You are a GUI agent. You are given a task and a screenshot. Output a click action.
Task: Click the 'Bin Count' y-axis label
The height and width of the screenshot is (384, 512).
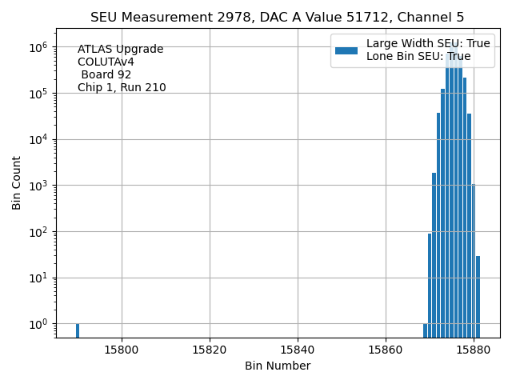[x=17, y=183]
